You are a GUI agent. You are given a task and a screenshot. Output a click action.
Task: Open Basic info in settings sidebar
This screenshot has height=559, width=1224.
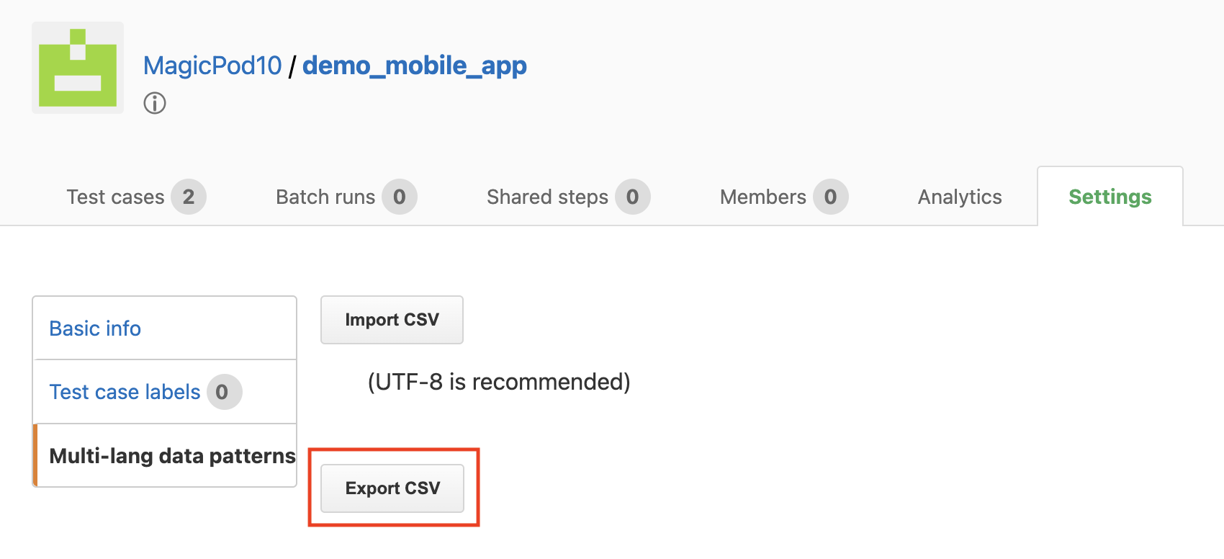[x=165, y=328]
